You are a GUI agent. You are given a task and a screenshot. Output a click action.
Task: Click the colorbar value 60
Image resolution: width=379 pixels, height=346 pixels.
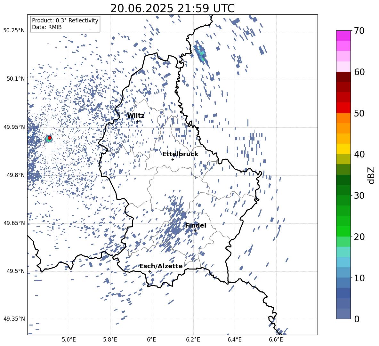coord(359,72)
